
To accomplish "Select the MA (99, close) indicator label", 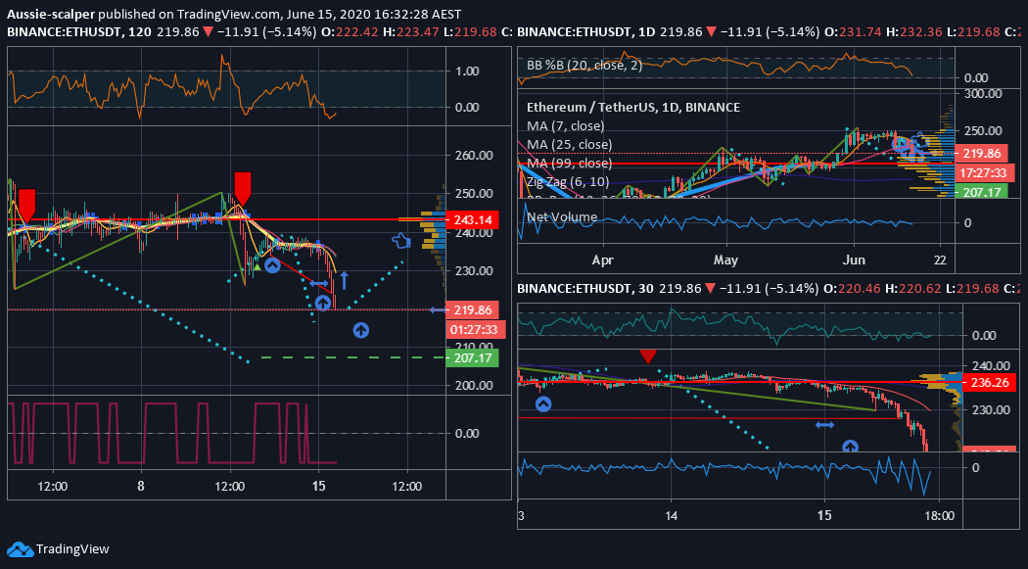I will point(570,163).
